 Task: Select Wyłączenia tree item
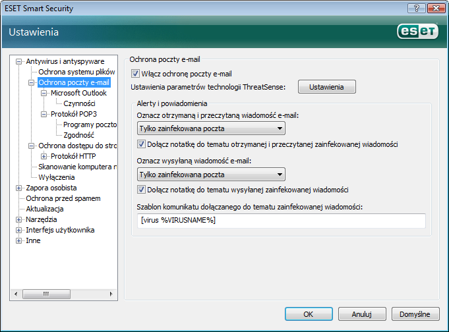coord(57,177)
